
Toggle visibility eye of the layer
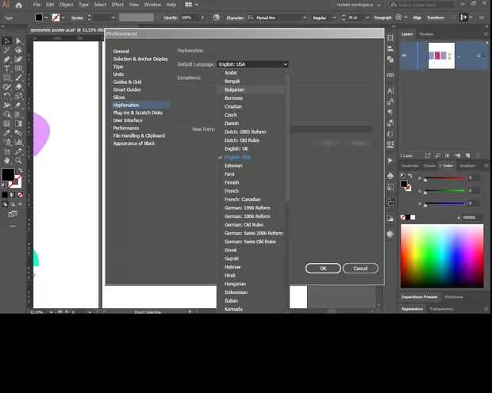point(405,55)
